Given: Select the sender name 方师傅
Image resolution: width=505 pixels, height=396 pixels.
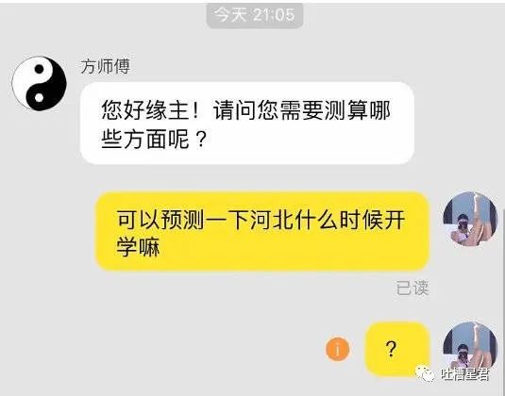Looking at the screenshot, I should [x=106, y=67].
